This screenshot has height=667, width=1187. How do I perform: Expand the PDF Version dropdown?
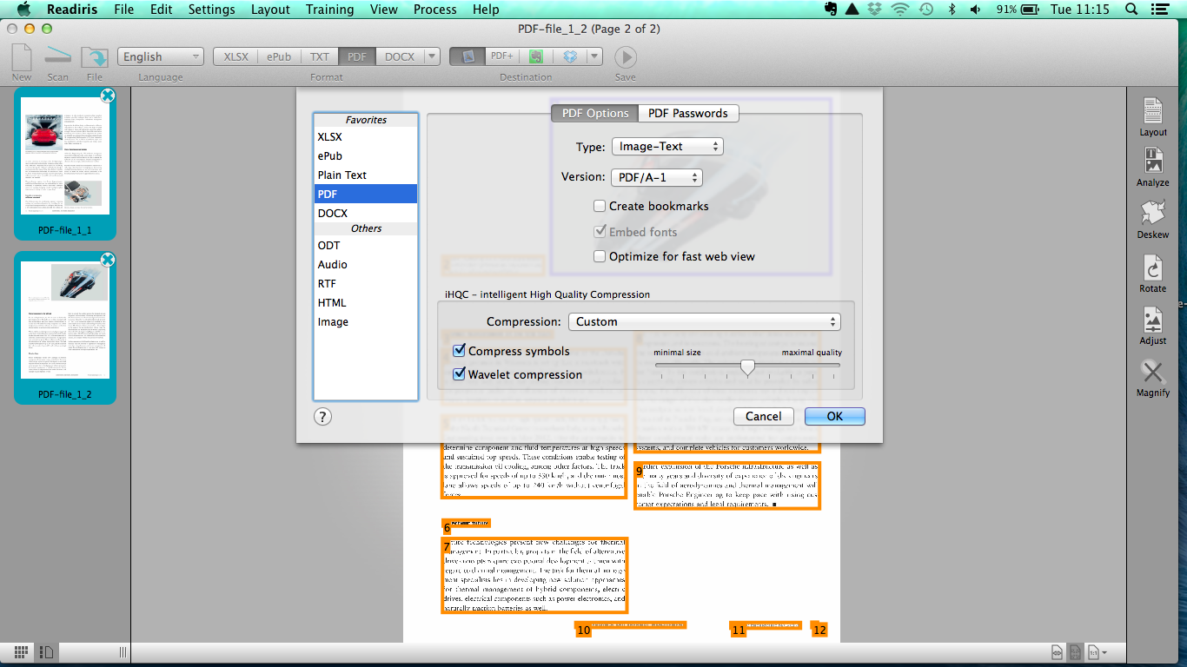coord(657,177)
